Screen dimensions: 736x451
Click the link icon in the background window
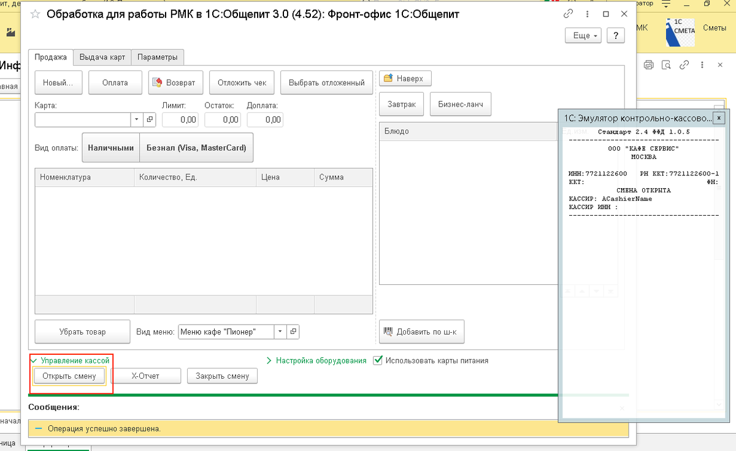tap(684, 65)
